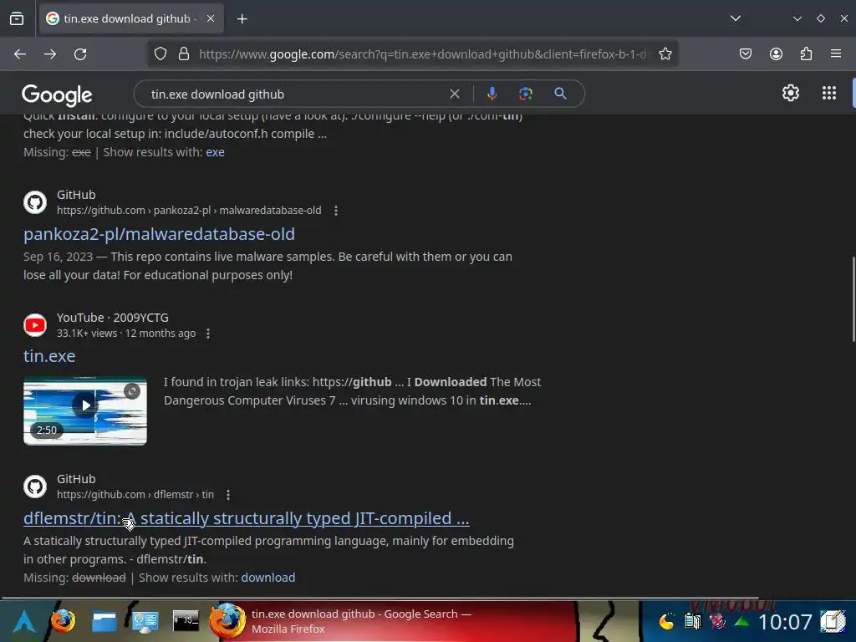Viewport: 856px width, 642px height.
Task: Open the night mode moon tray icon
Action: (x=666, y=622)
